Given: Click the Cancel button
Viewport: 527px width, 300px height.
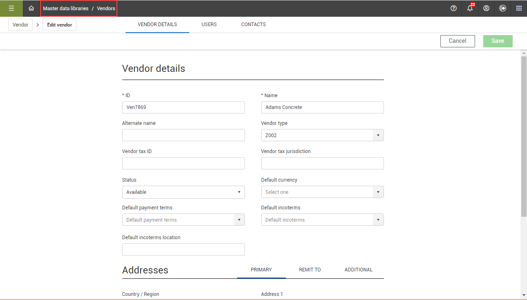Looking at the screenshot, I should point(457,41).
